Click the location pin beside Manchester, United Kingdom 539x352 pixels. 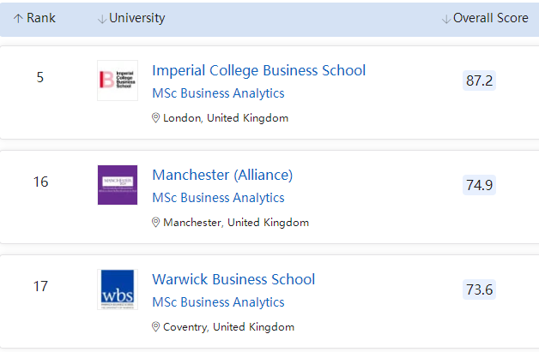[x=155, y=223]
